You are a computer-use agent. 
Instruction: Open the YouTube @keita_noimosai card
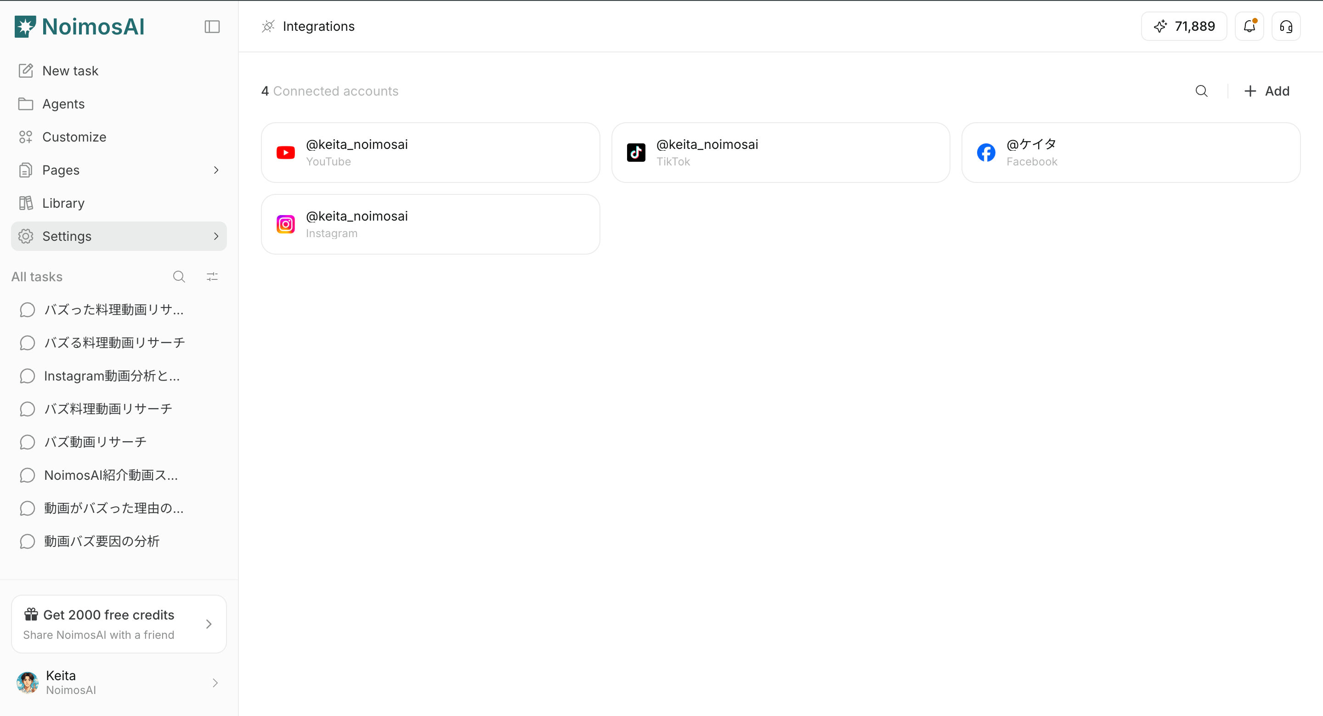430,153
